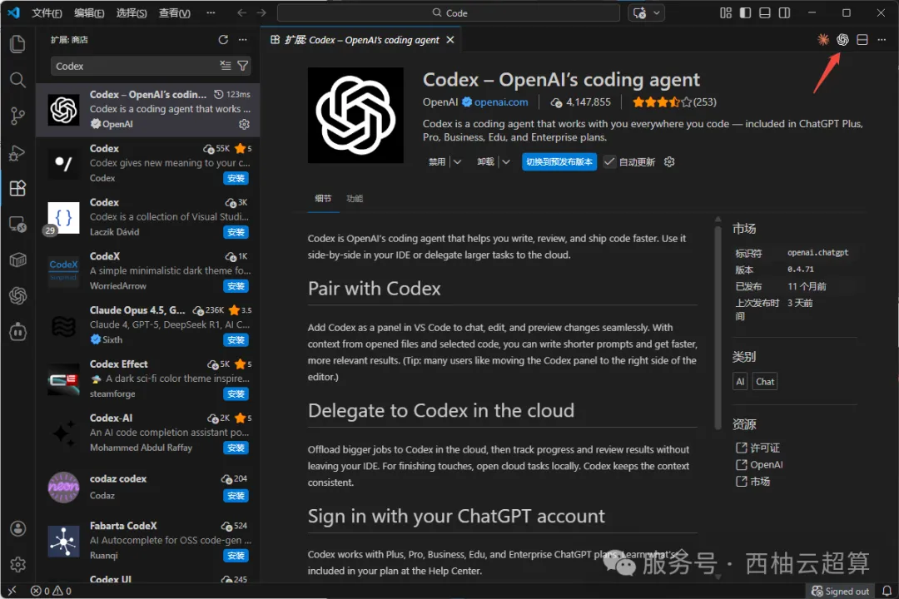This screenshot has height=599, width=899.
Task: Toggle panel layout icon in title bar
Action: 765,12
